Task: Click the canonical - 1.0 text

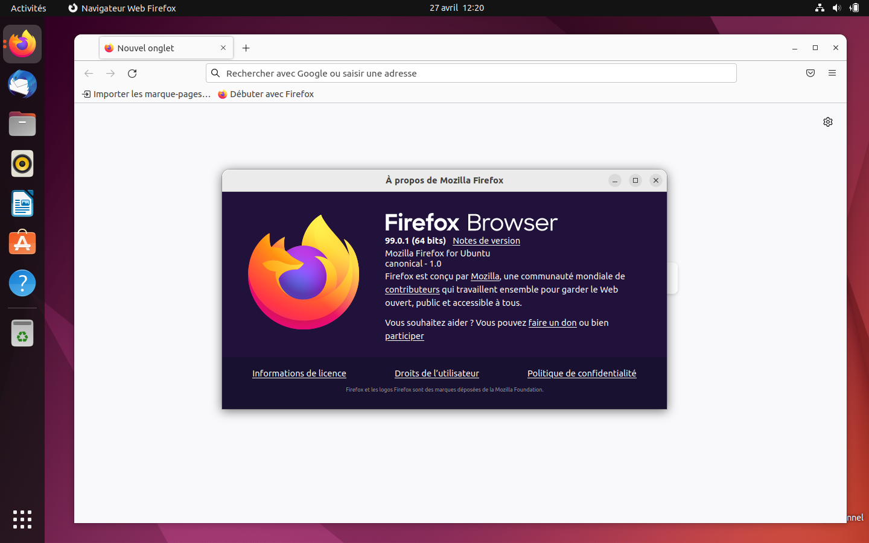Action: tap(413, 264)
